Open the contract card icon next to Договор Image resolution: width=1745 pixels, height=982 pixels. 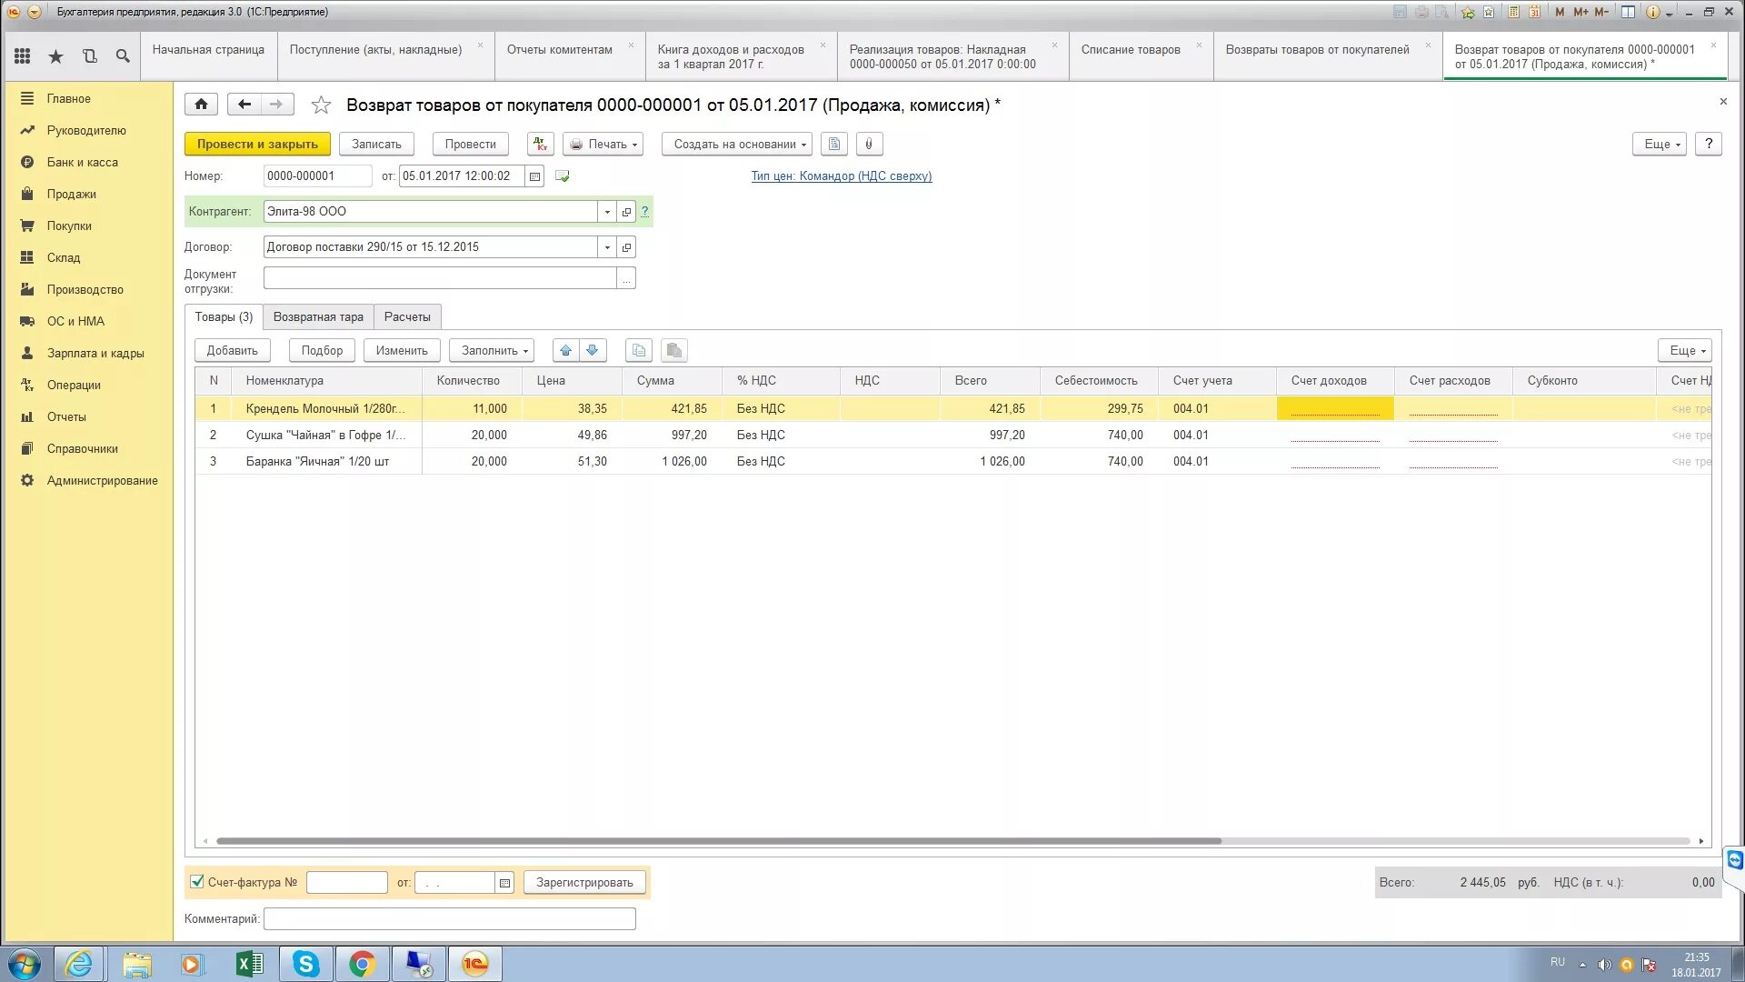click(x=626, y=247)
